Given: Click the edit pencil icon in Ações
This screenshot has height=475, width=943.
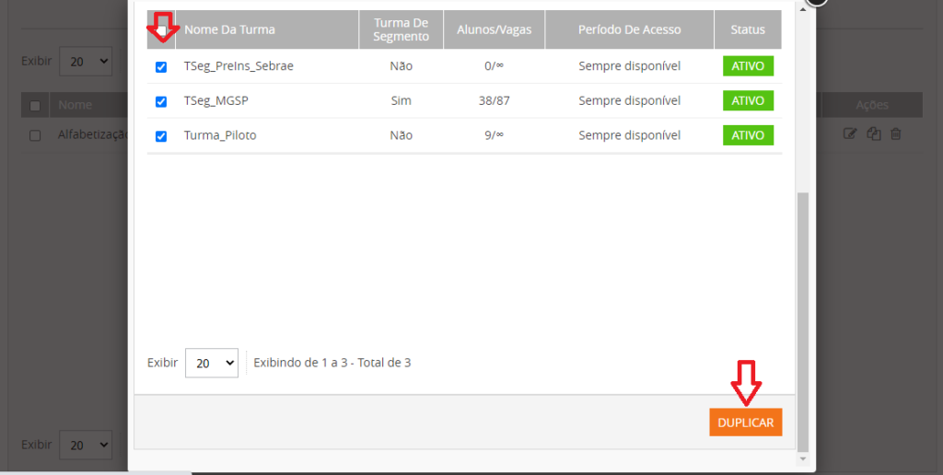Looking at the screenshot, I should point(850,134).
